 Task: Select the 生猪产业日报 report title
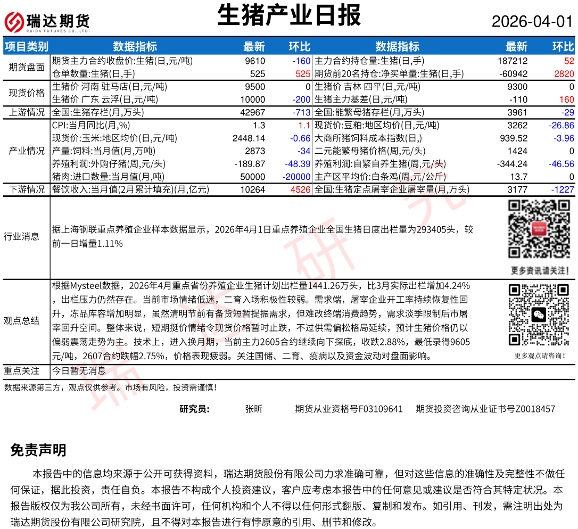click(x=289, y=15)
